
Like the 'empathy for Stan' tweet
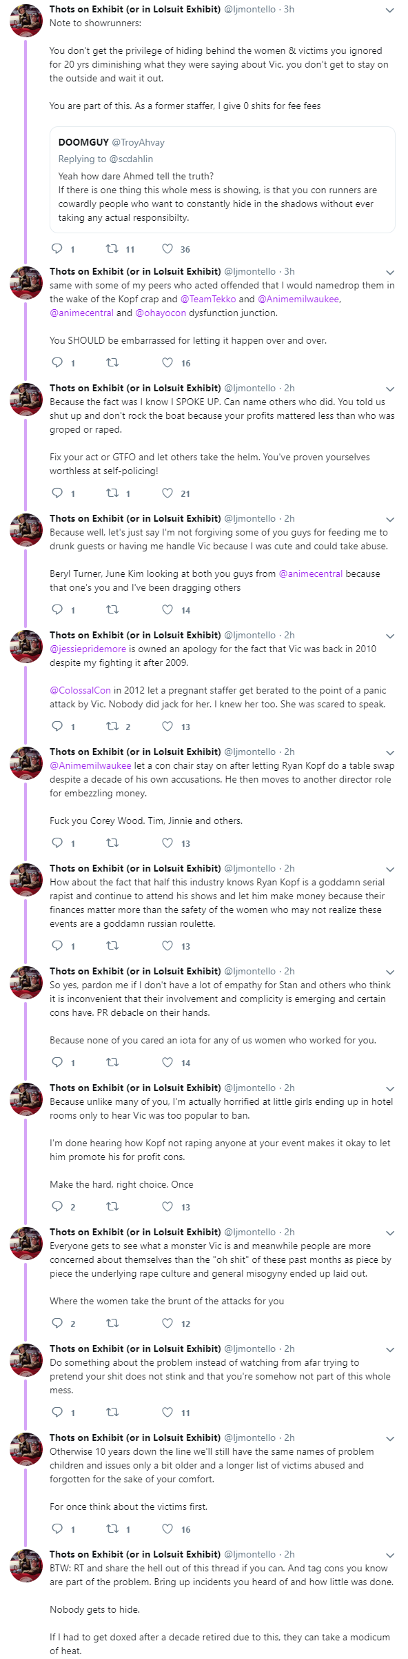pos(167,1063)
